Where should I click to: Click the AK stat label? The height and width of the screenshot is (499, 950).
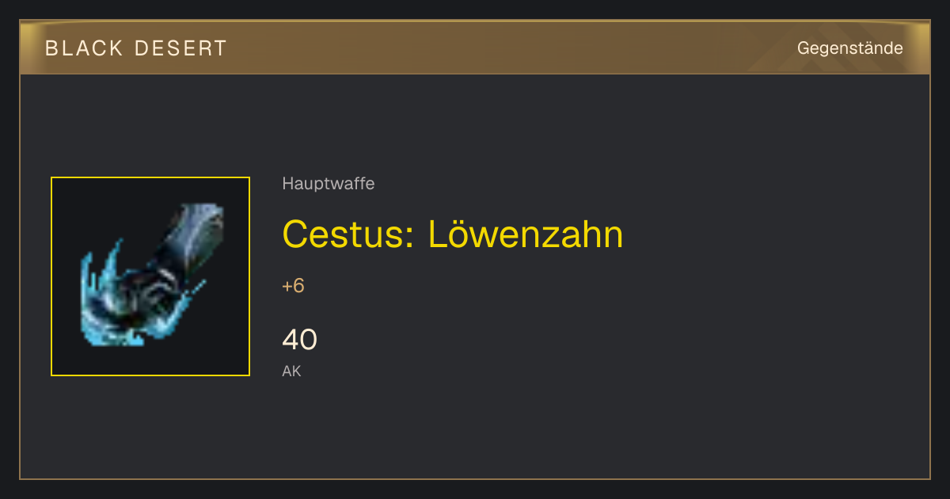pos(292,371)
